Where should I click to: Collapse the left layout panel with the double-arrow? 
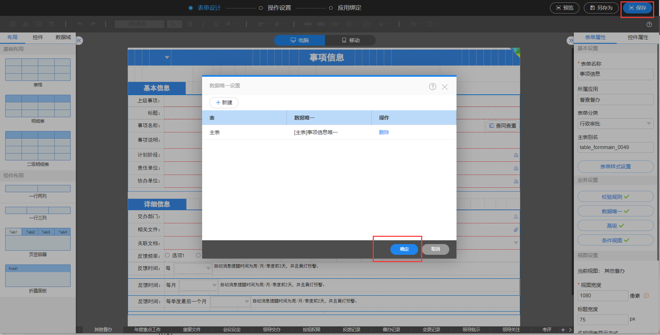[x=79, y=41]
